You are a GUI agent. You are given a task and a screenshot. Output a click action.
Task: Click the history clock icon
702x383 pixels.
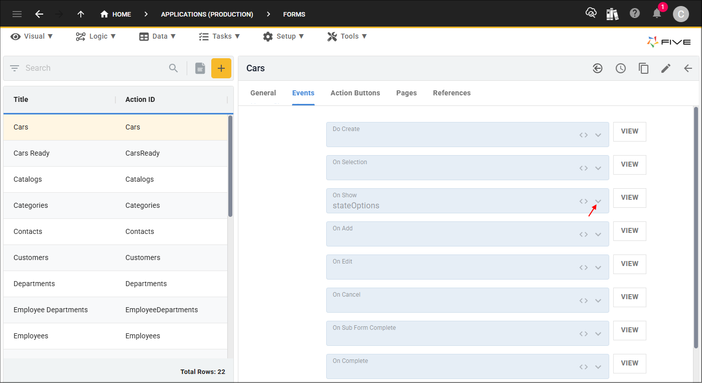[x=621, y=68]
